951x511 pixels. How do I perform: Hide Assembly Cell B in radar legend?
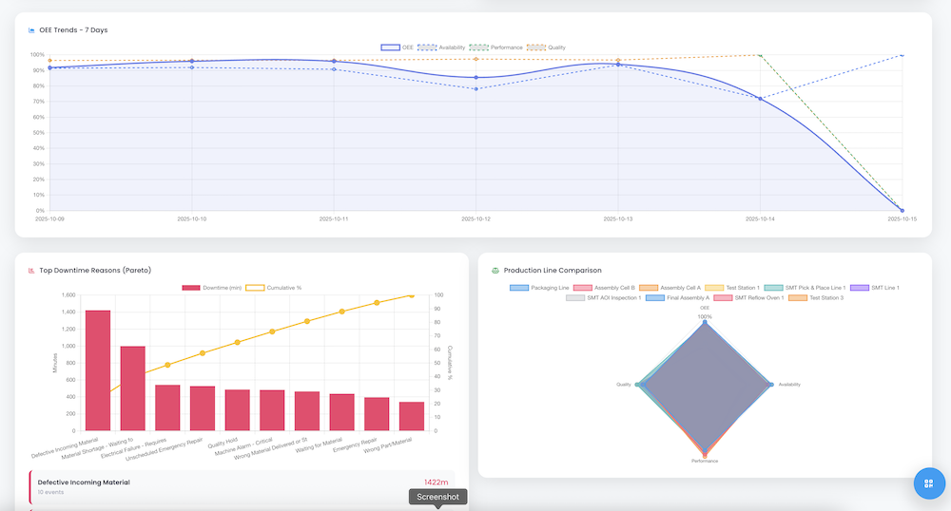[x=603, y=287]
